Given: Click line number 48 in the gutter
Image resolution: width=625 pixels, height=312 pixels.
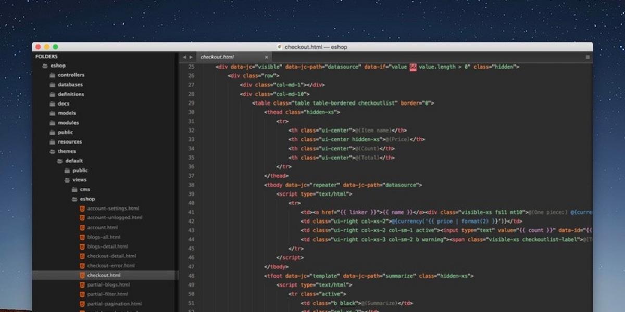Looking at the screenshot, I should [x=191, y=276].
